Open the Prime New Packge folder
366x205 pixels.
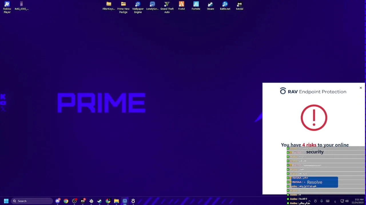point(123,7)
